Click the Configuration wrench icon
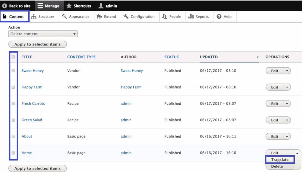 [126, 16]
